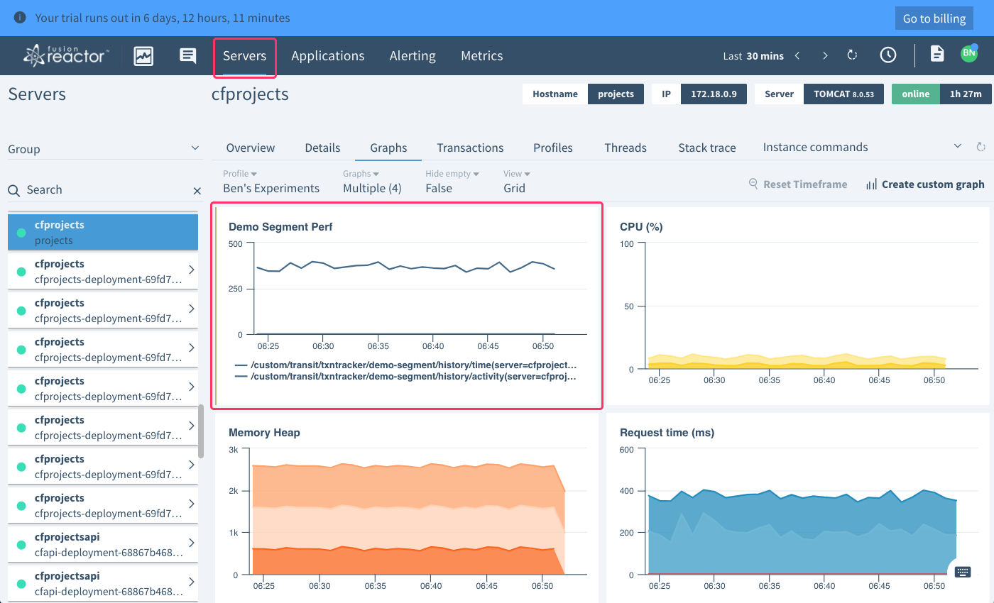Open the Alerting menu
The width and height of the screenshot is (994, 603).
pos(413,55)
